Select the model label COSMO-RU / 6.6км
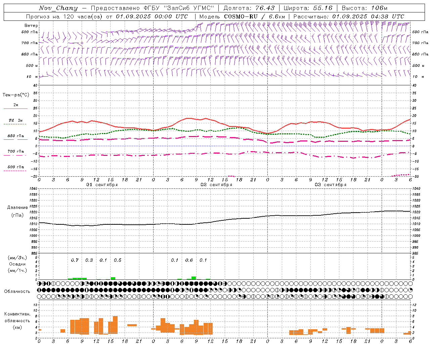Image resolution: width=430 pixels, height=344 pixels. pos(254,16)
